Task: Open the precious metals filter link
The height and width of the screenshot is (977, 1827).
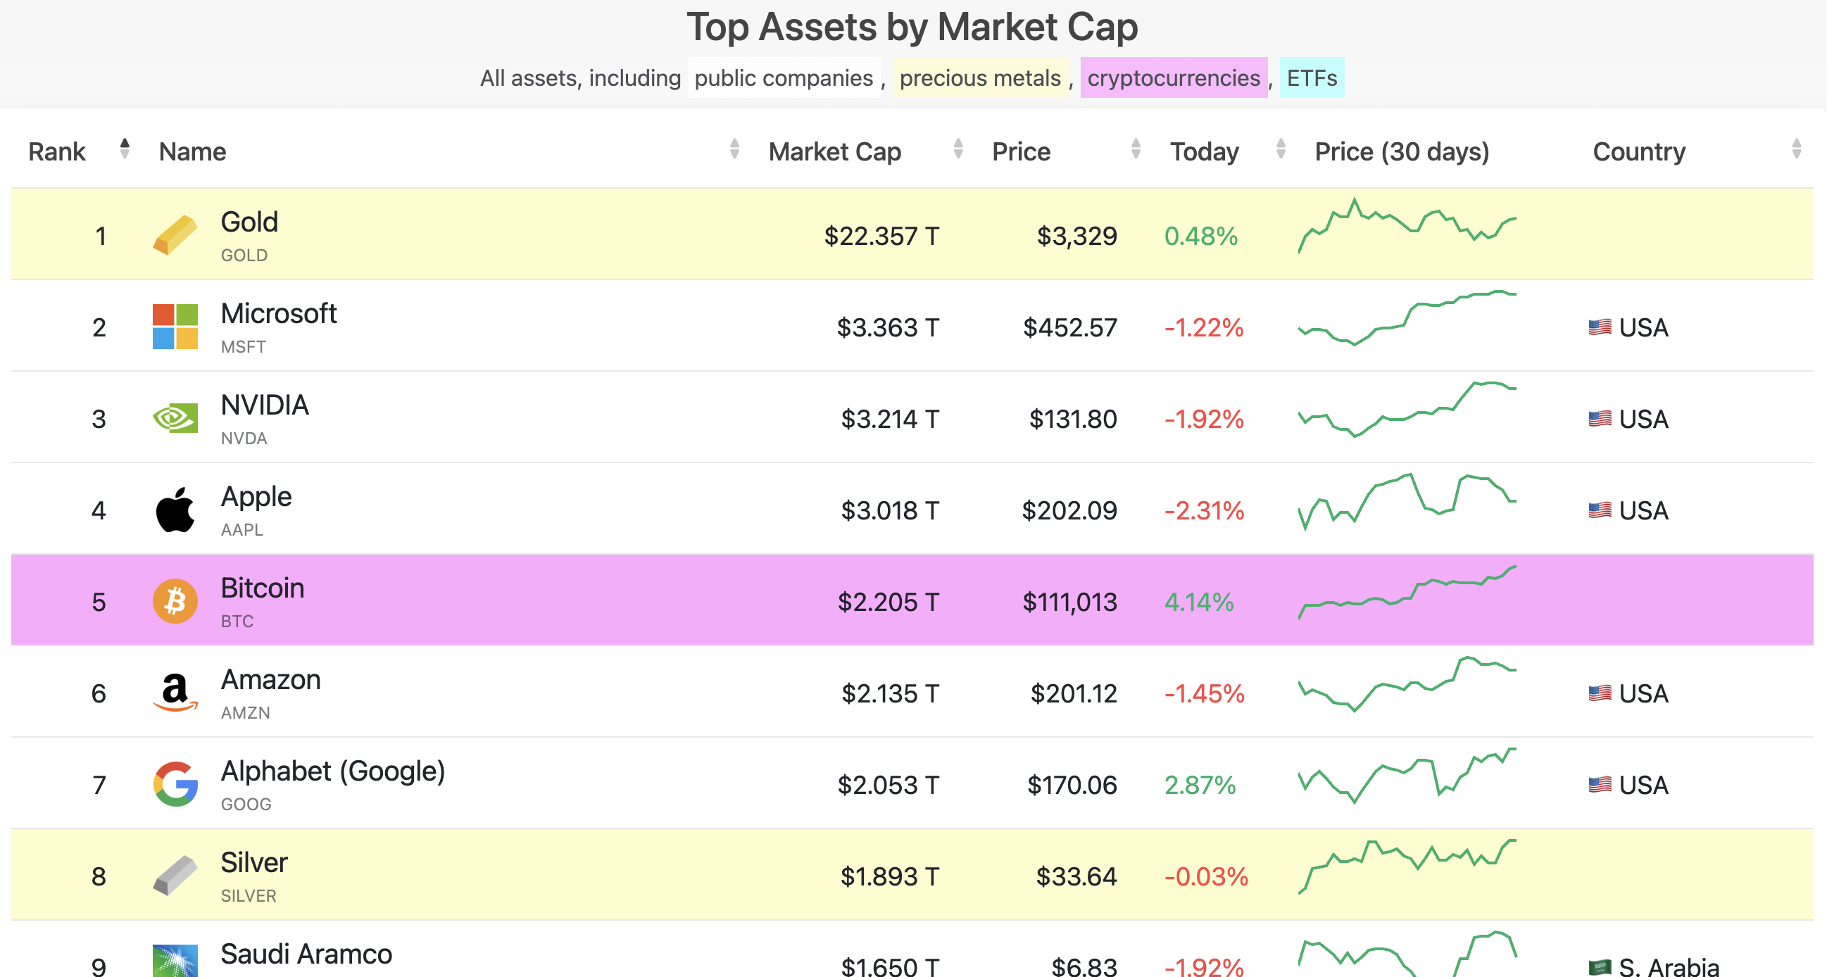Action: [x=980, y=77]
